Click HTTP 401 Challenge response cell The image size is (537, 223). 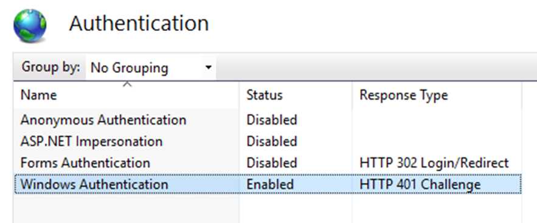420,184
